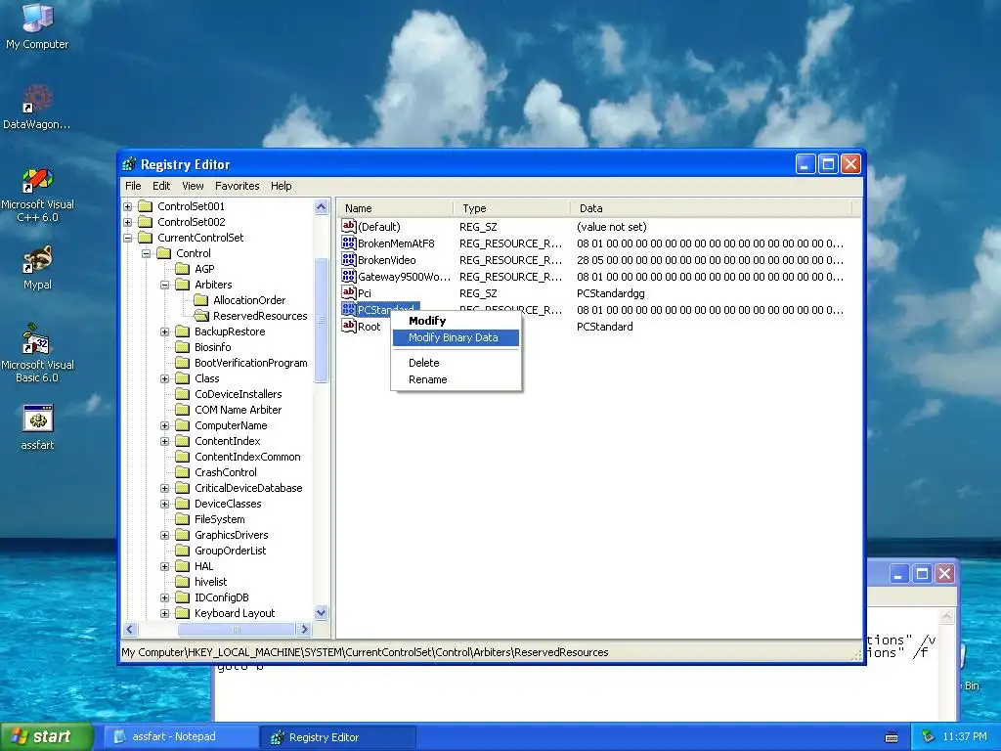Sort by the Type column header
This screenshot has width=1001, height=751.
pyautogui.click(x=512, y=208)
